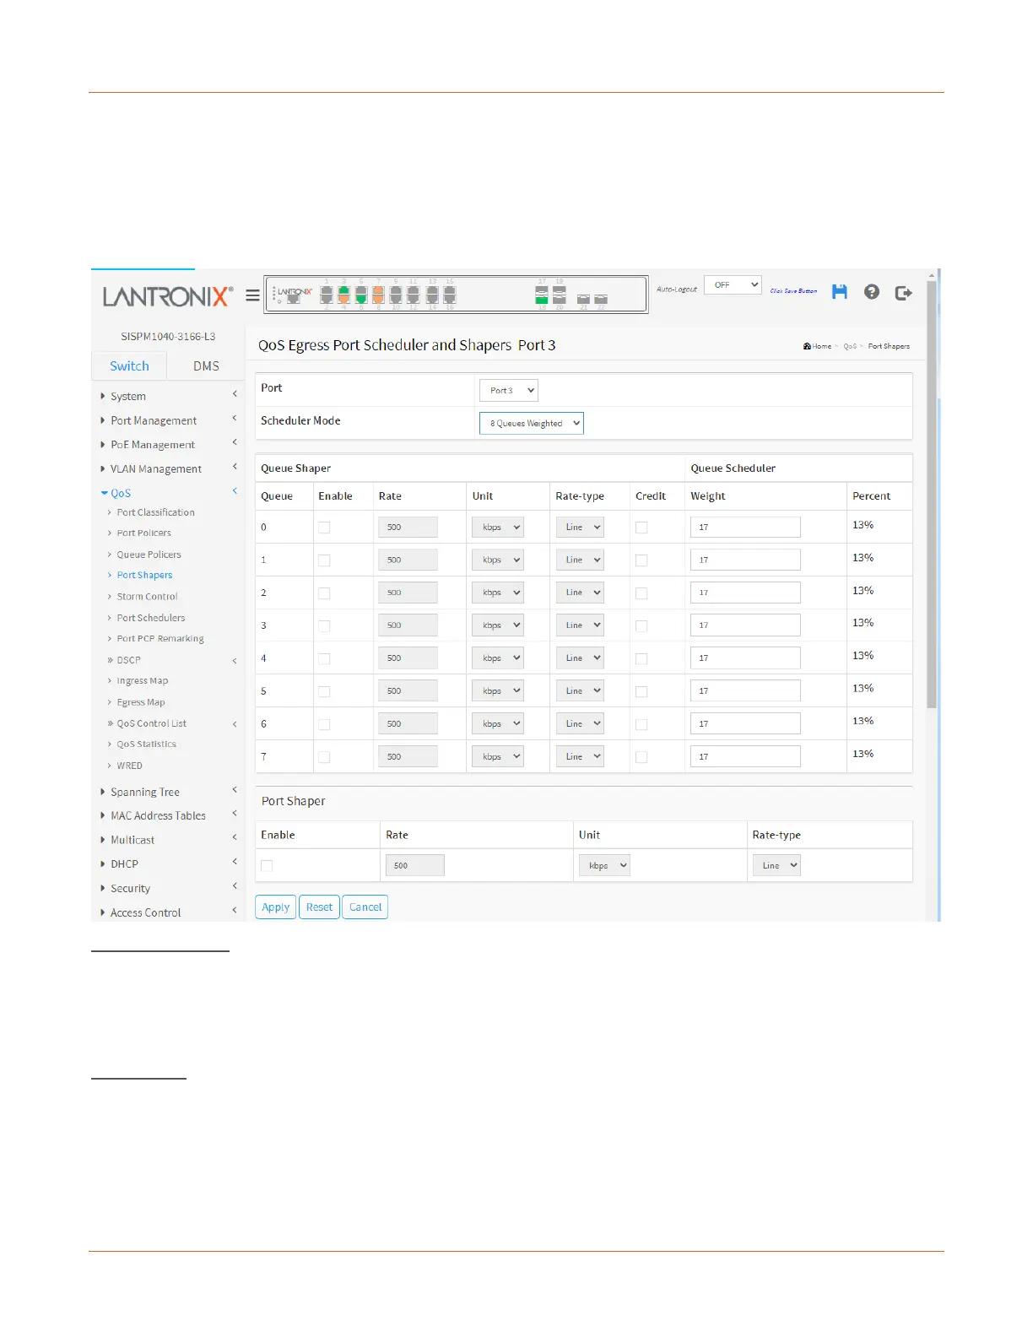Click the Reset button

(x=319, y=907)
